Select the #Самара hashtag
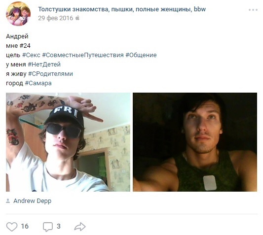 38,83
